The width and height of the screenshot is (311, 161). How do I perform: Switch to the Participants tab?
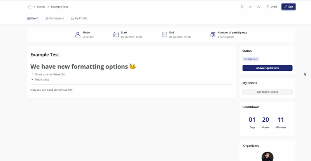click(54, 18)
